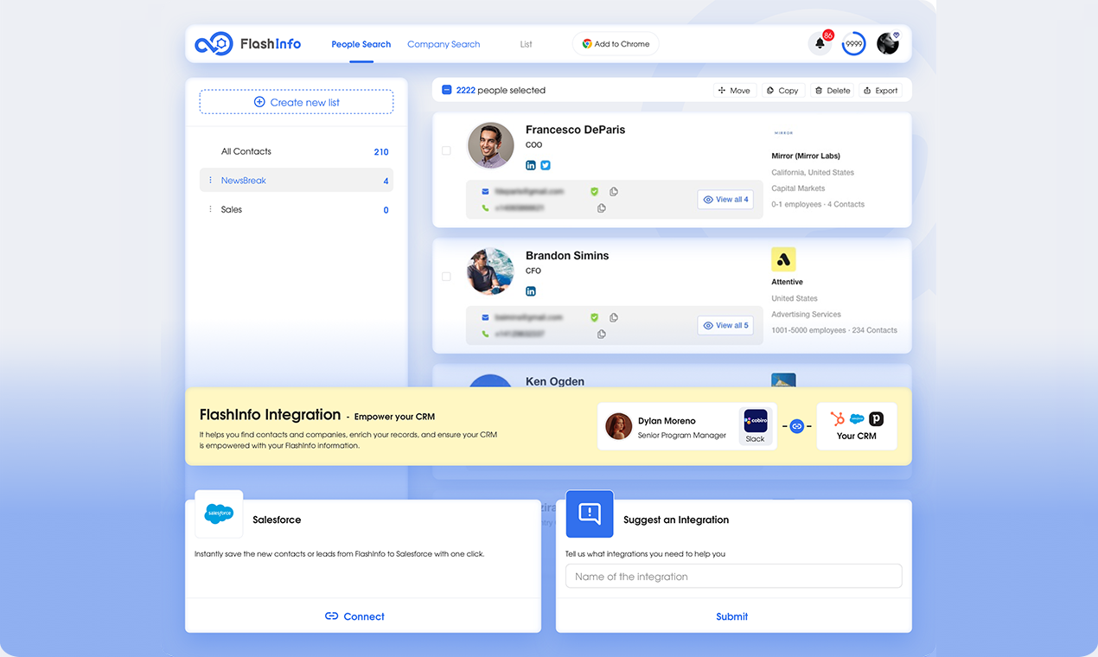Check the box beside Brandon Simins

(446, 277)
